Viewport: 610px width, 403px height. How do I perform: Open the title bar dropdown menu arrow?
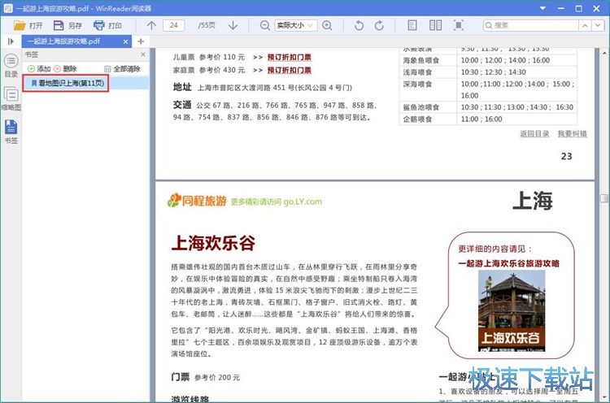coord(542,8)
